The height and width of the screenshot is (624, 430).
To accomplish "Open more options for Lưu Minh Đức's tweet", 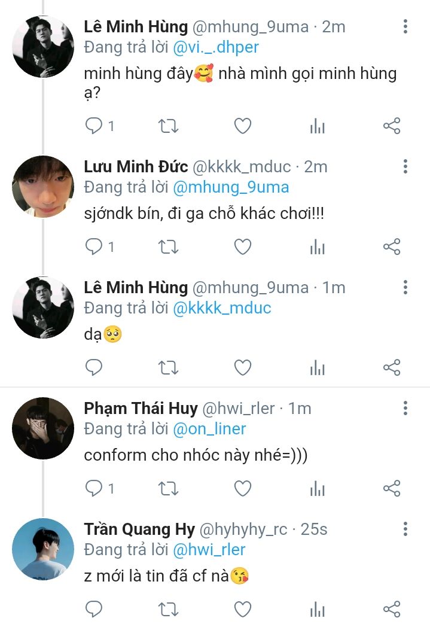I will [405, 166].
